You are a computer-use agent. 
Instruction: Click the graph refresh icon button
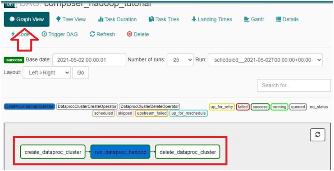point(318,135)
